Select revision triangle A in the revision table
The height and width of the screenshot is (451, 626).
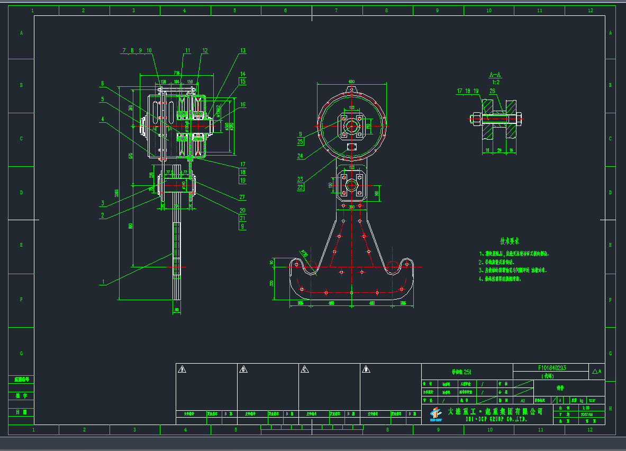(182, 369)
